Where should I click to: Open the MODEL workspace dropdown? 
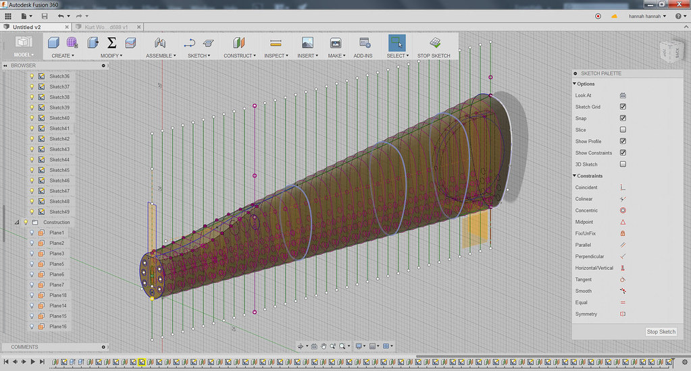tap(24, 55)
